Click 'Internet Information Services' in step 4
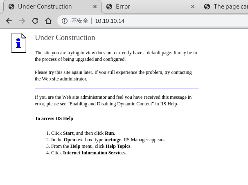Screen dimensions: 248x185 coord(94,153)
